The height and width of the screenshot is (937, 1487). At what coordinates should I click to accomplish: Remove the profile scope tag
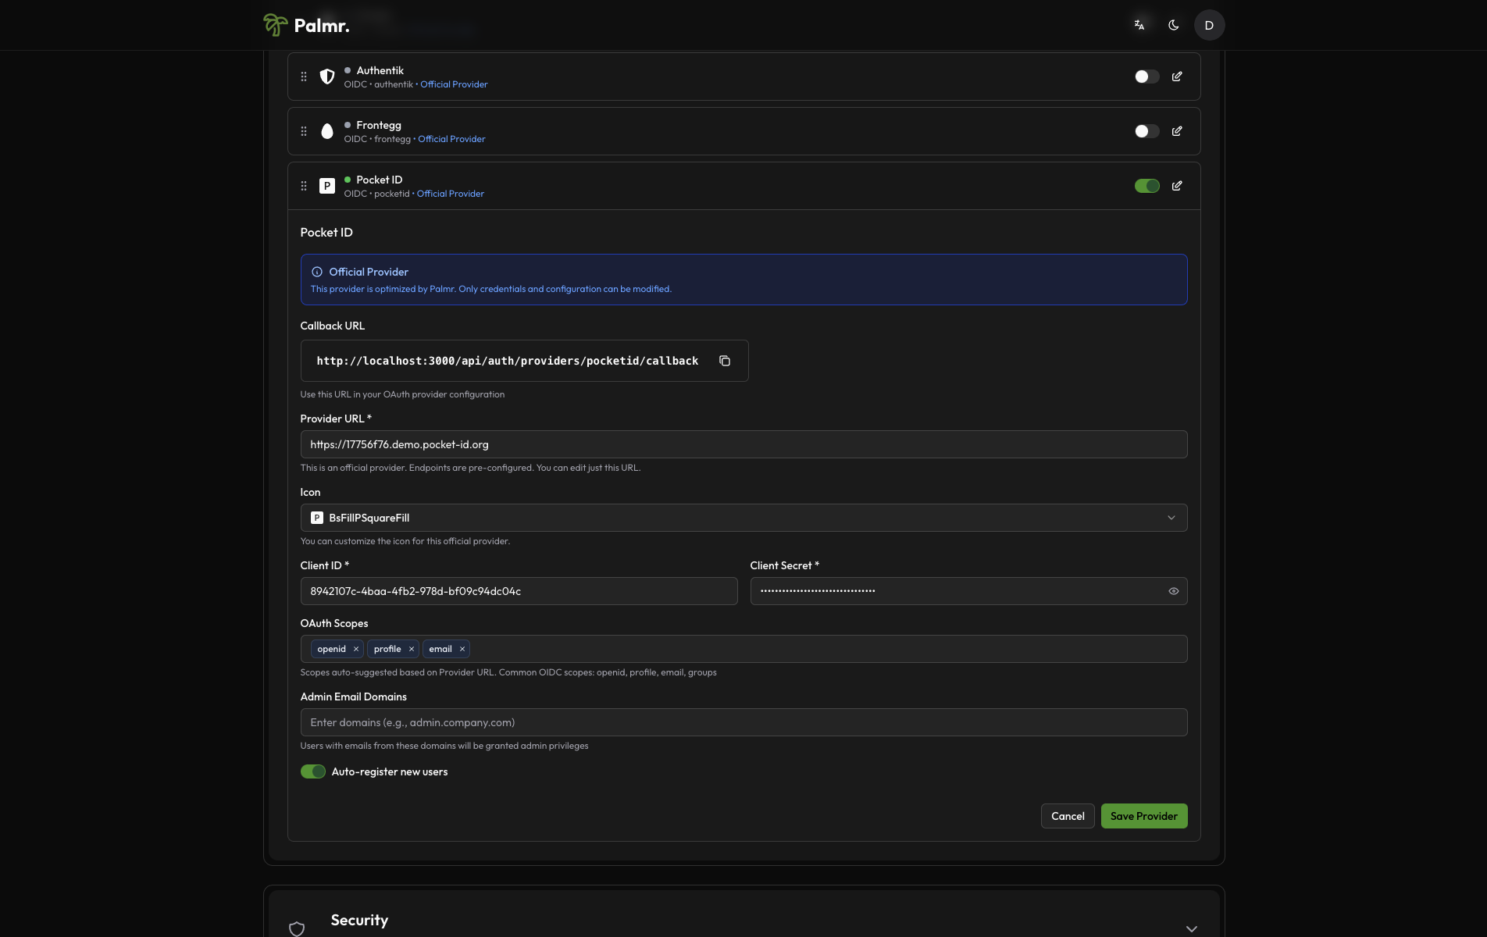[412, 649]
